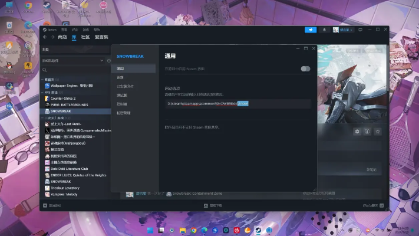Open the 查看 (View) menu

[x=64, y=29]
